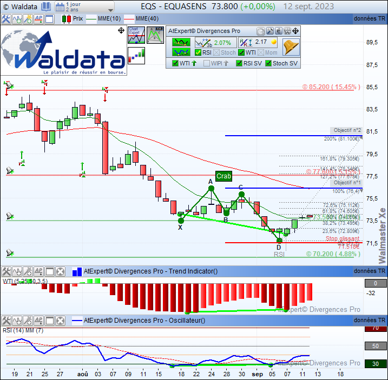The image size is (388, 380).
Task: Click the wizard icon in Oscillateur panel
Action: pyautogui.click(x=28, y=321)
